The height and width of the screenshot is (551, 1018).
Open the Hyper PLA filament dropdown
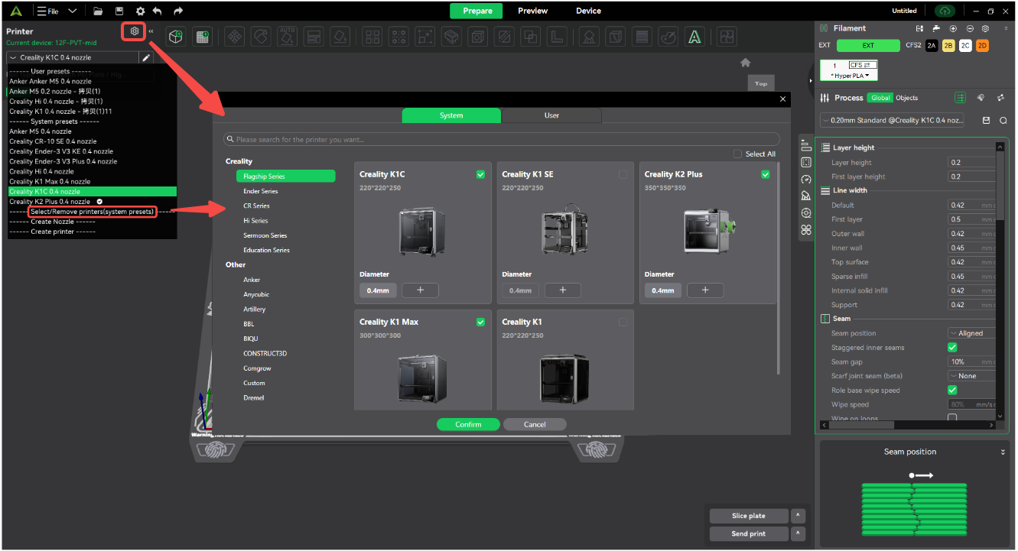(x=850, y=76)
